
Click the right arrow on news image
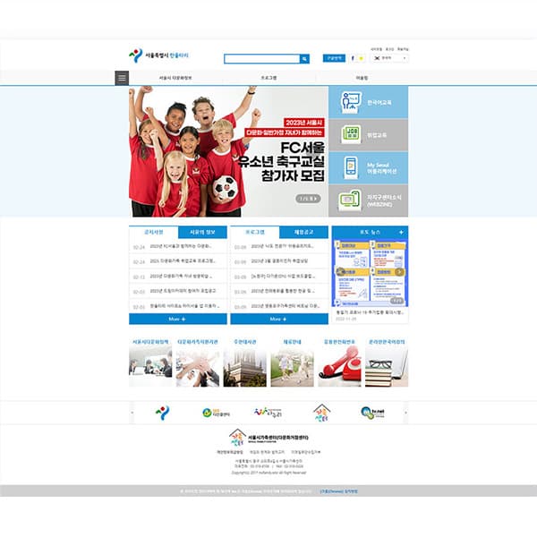coord(399,272)
